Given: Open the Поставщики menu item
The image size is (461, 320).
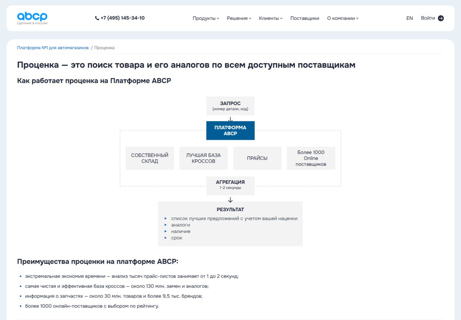Looking at the screenshot, I should (305, 18).
